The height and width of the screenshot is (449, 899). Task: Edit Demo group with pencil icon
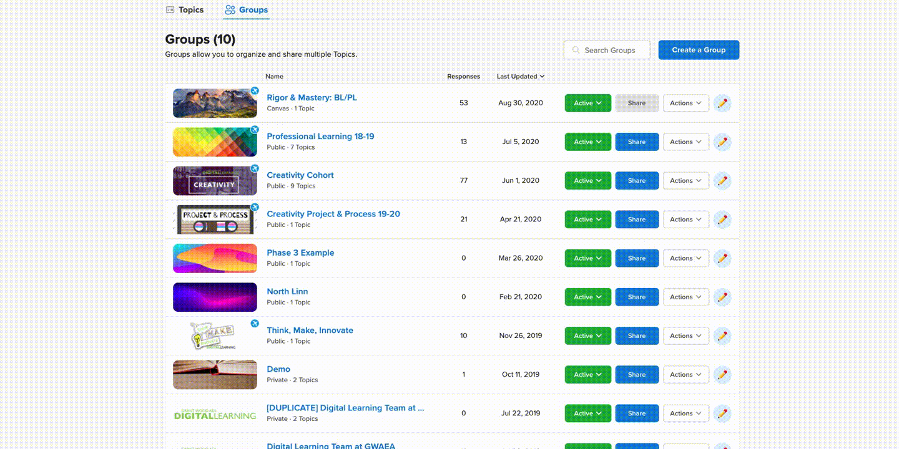pos(722,375)
